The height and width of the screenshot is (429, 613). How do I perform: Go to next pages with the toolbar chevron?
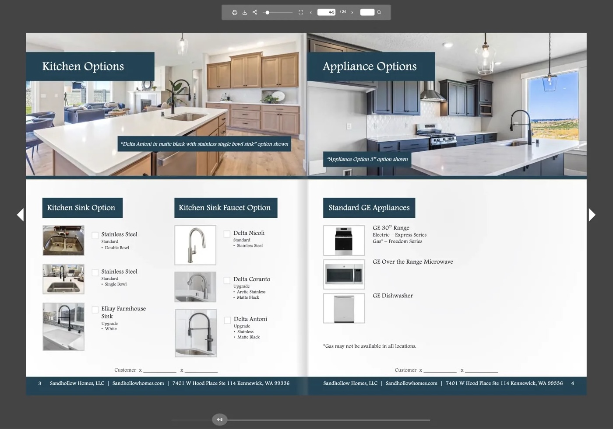pos(352,13)
